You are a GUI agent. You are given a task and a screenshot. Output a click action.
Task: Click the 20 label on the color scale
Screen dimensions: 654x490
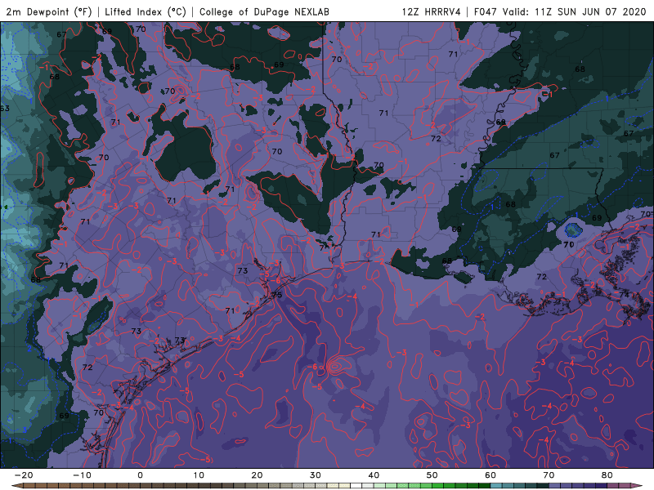click(257, 475)
